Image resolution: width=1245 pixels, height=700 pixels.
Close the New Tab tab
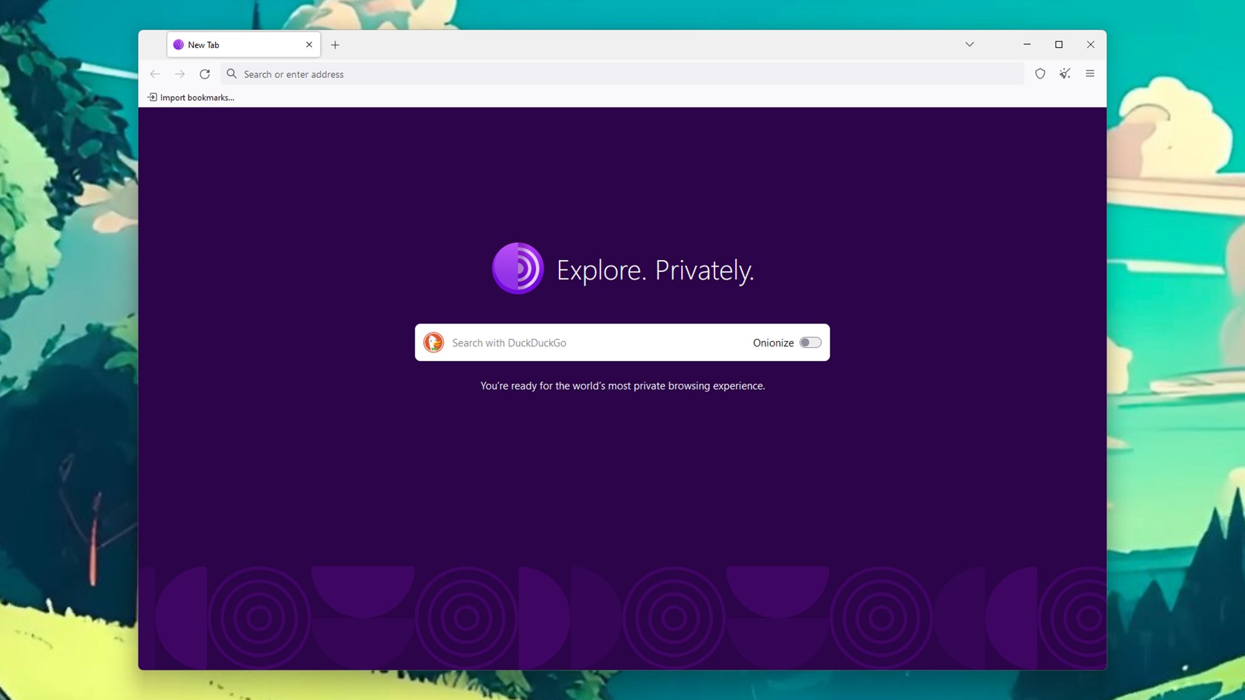click(309, 45)
